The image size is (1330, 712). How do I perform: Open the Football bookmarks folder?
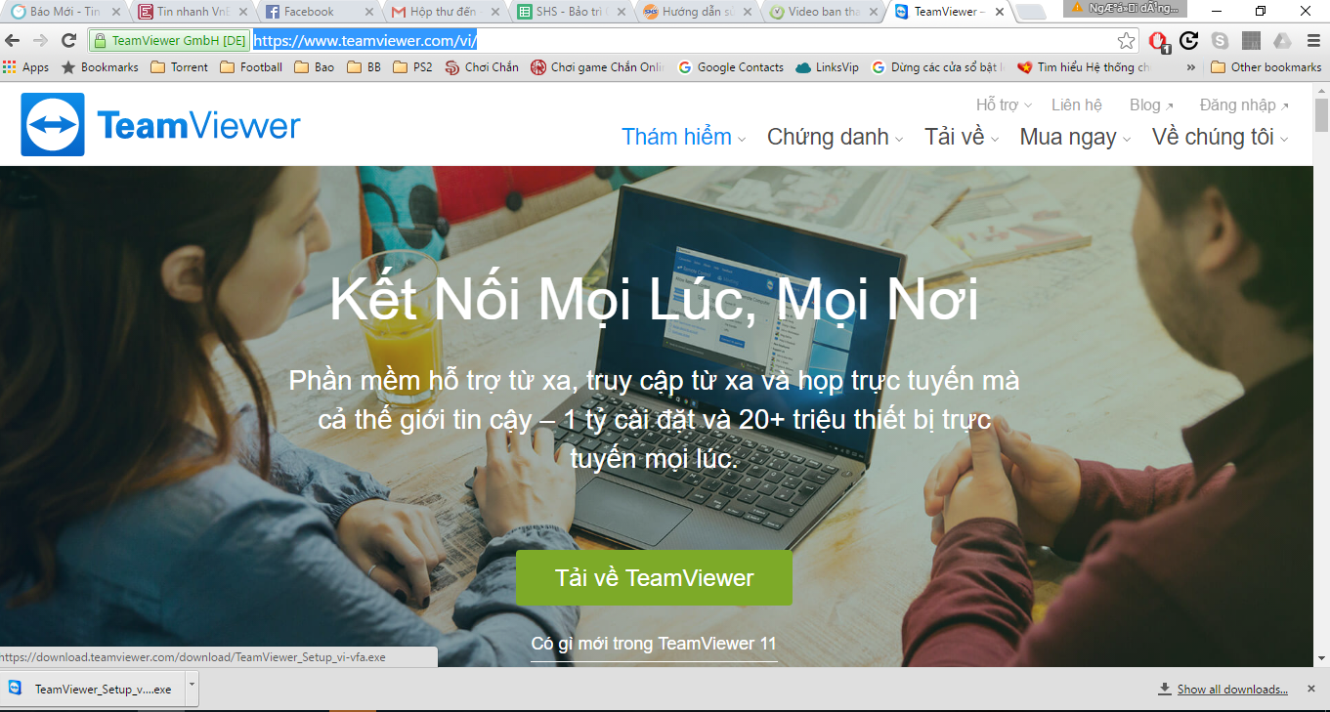pos(251,67)
